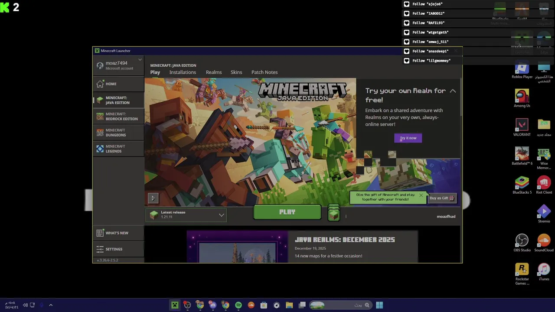Select the Roblox Player desktop shortcut

(x=522, y=71)
